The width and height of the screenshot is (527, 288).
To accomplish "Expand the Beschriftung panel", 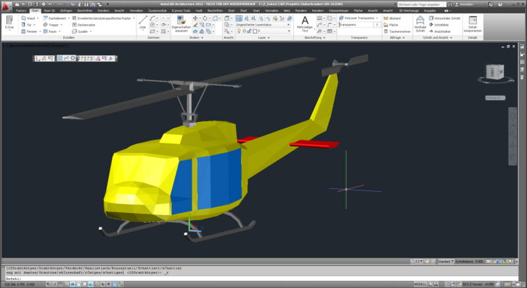I will coord(315,38).
